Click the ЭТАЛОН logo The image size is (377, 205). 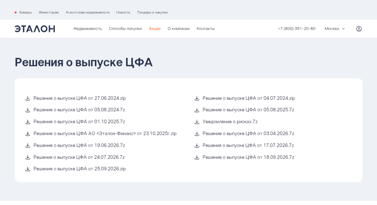(x=35, y=29)
